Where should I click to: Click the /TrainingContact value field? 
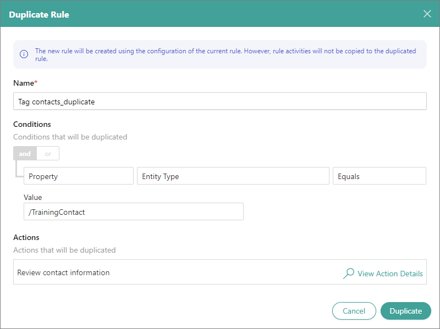[133, 212]
